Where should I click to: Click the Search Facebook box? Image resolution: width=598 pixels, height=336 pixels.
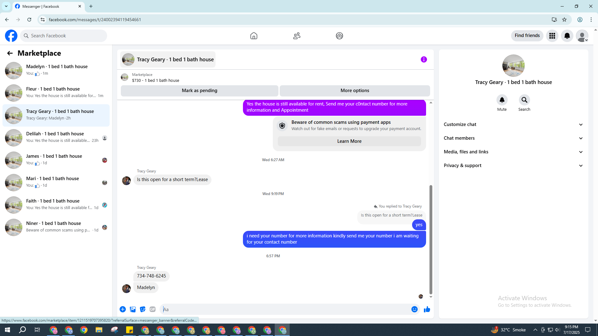tap(64, 36)
